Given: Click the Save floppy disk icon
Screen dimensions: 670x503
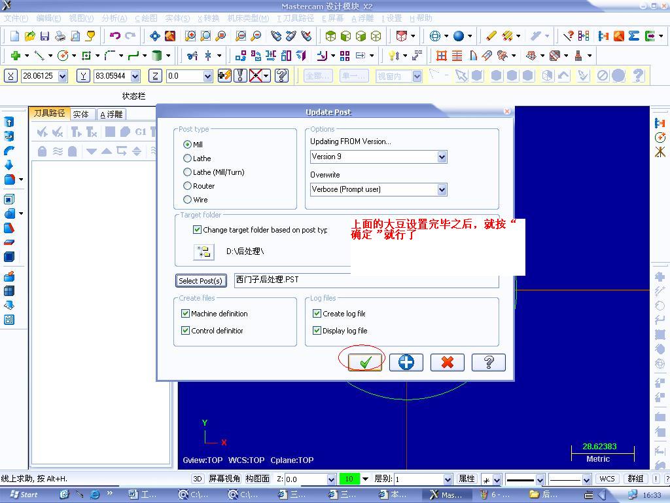Looking at the screenshot, I should [45, 36].
